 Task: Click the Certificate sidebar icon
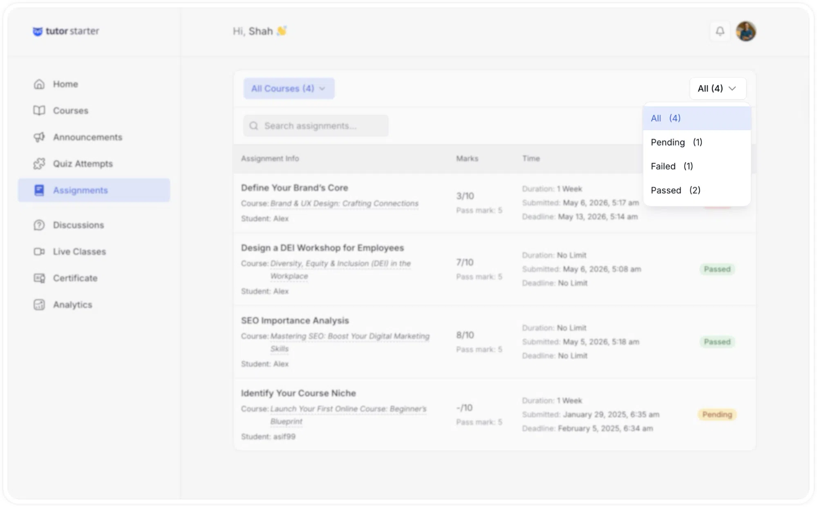(39, 278)
